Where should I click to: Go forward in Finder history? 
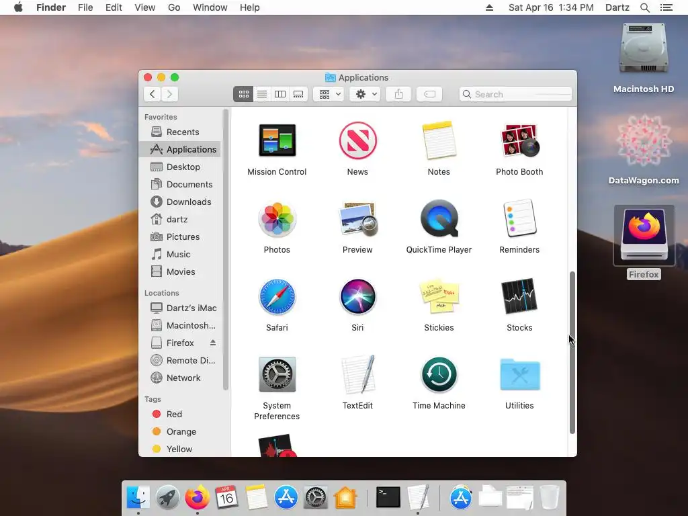tap(169, 94)
